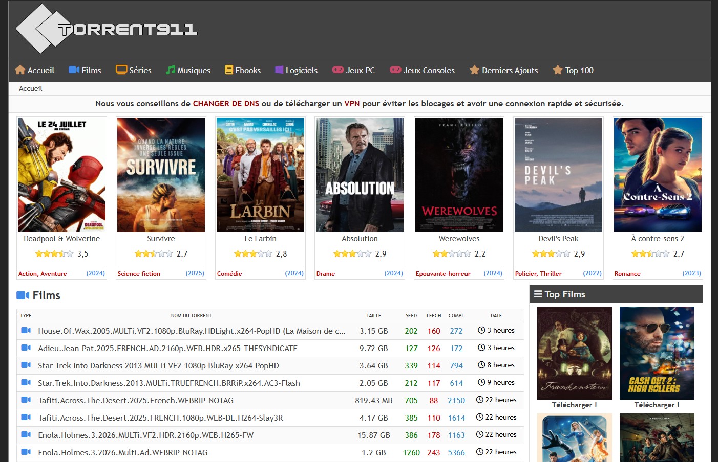Click the Jeux PC gamepad icon
This screenshot has height=462, width=718.
point(338,70)
